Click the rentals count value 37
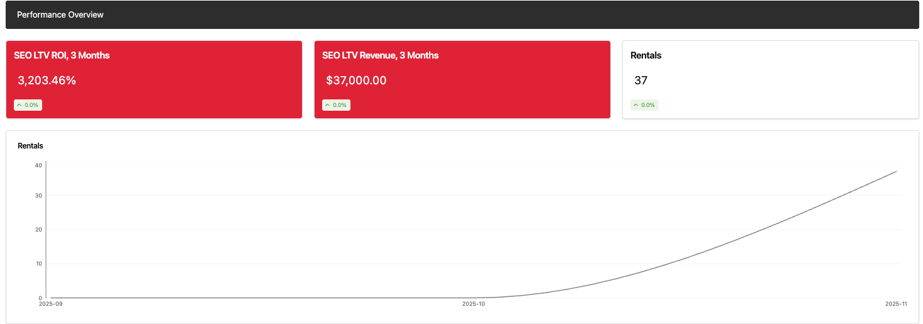Screen dimensions: 923x324 [x=641, y=81]
